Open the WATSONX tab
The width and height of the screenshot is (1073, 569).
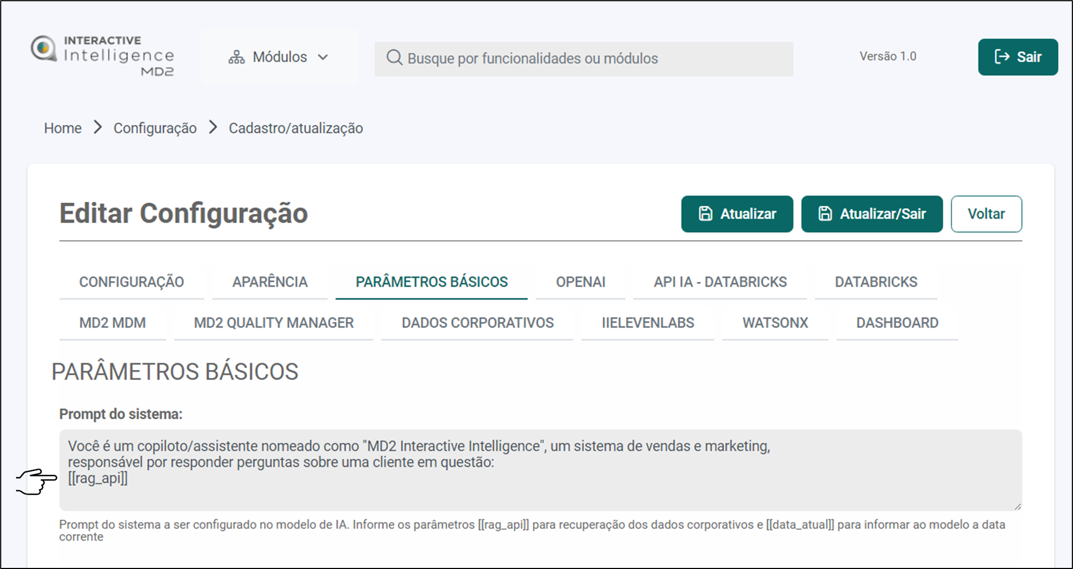[775, 323]
